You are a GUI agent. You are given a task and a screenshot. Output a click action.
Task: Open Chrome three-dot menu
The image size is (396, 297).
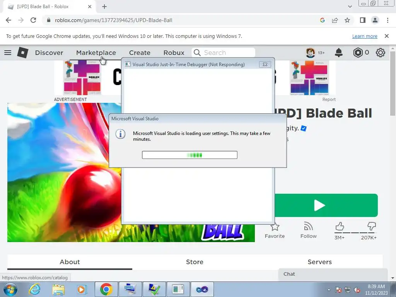387,20
